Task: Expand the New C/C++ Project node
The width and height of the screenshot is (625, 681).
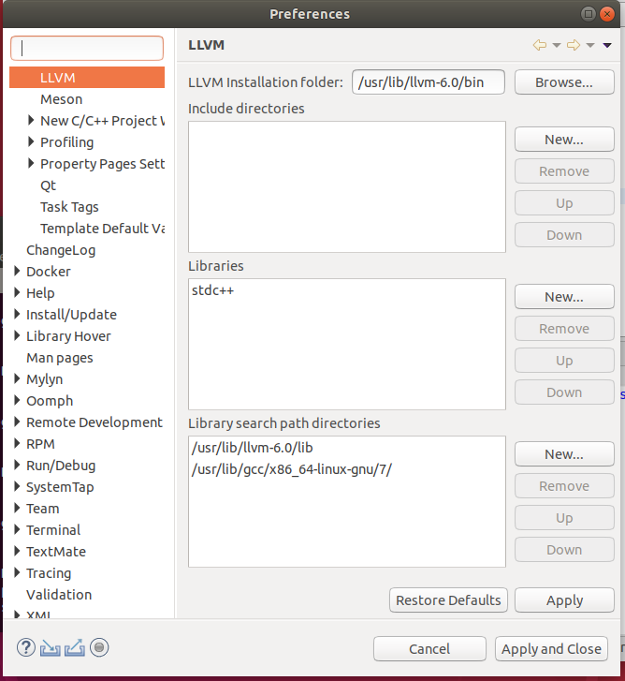Action: pyautogui.click(x=31, y=120)
